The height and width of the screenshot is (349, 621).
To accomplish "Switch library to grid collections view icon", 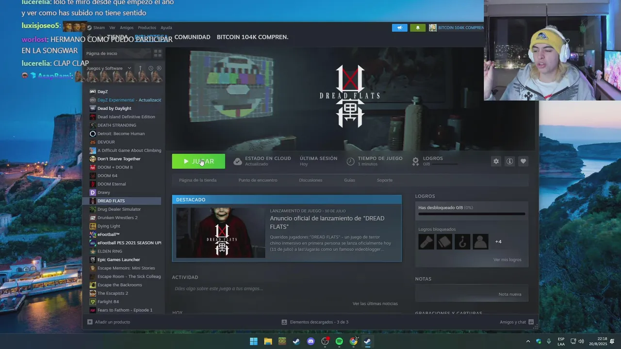I will 158,53.
